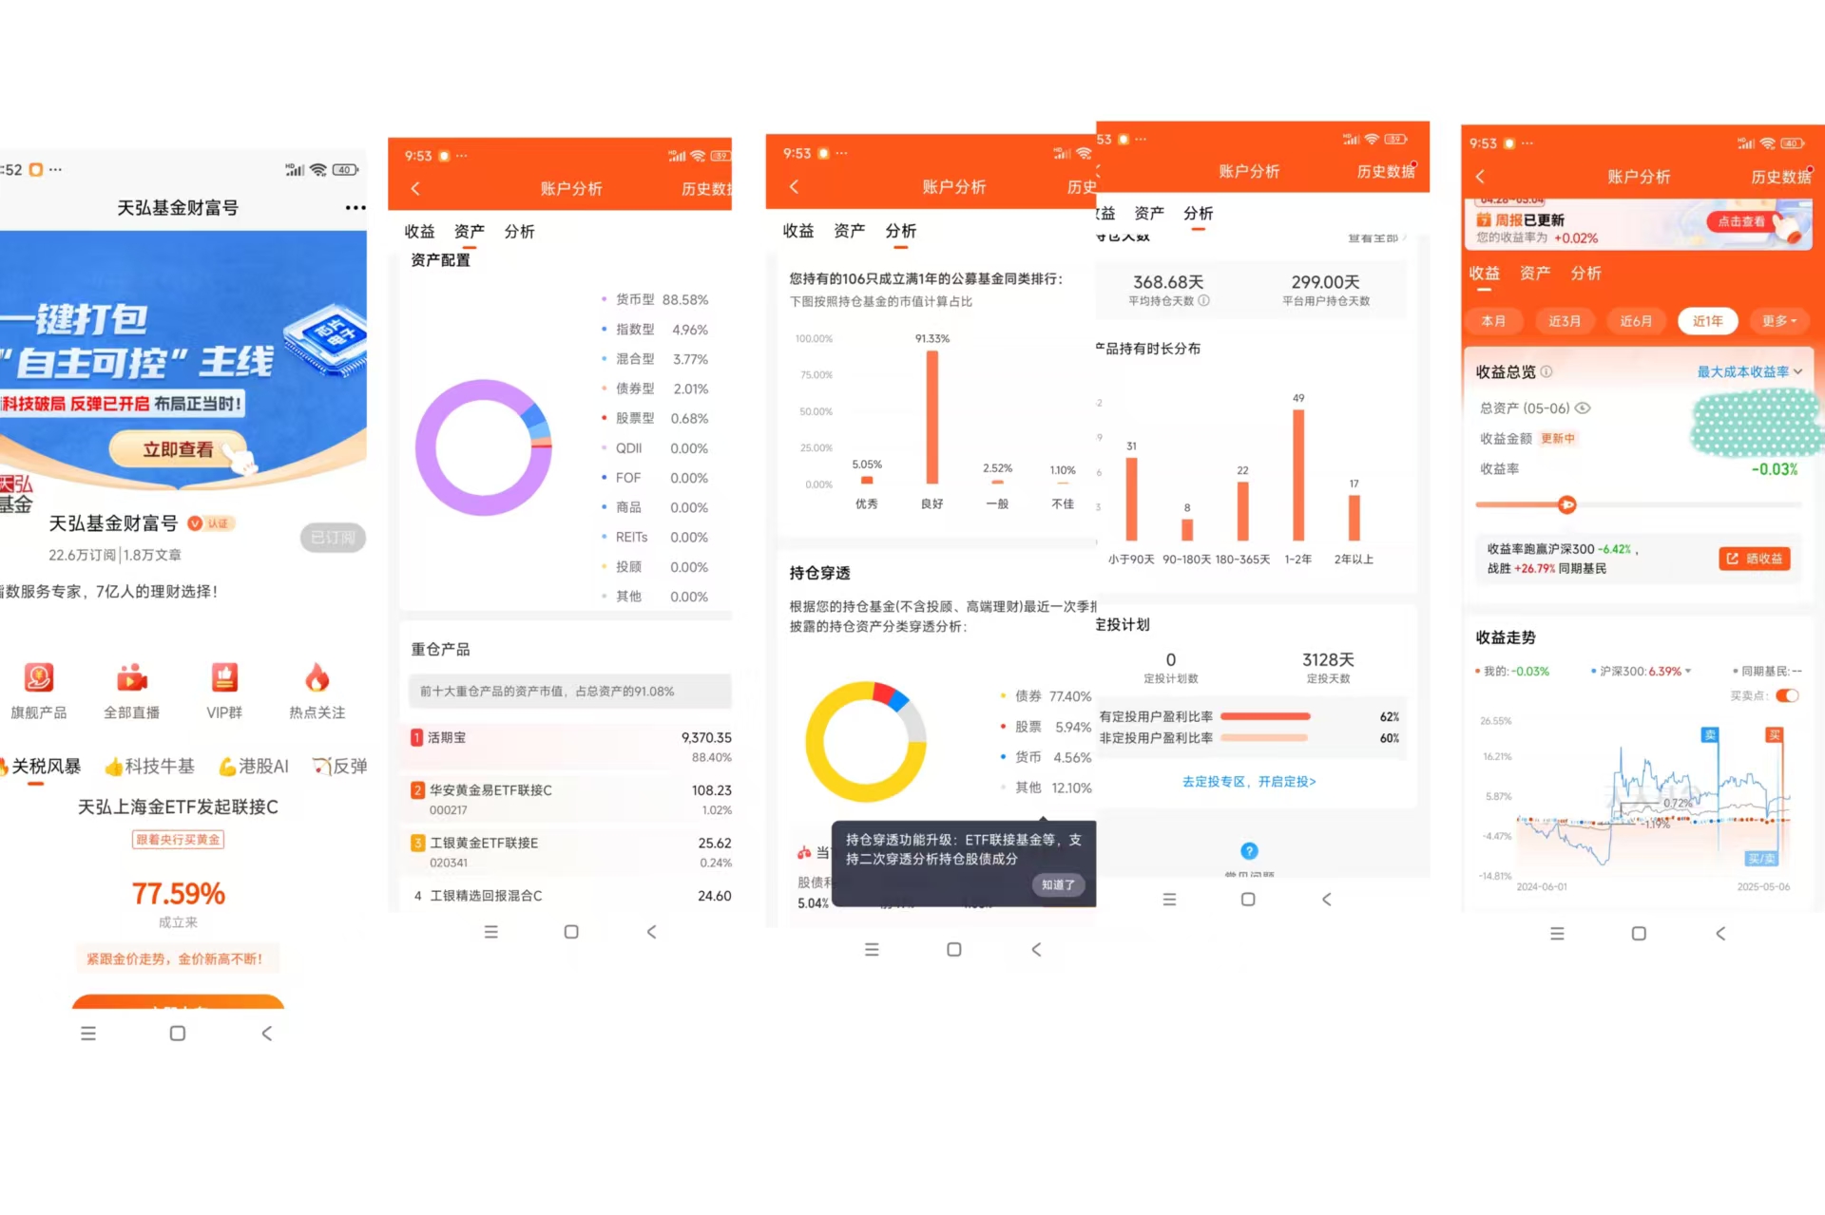Image resolution: width=1825 pixels, height=1215 pixels.
Task: Expand the 更多 period dropdown
Action: click(1778, 321)
